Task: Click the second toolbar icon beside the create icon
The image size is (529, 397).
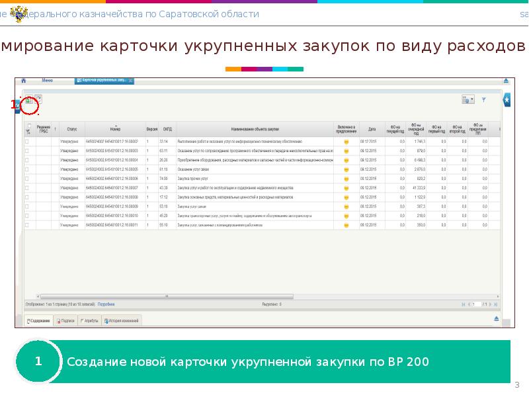Action: [x=38, y=99]
